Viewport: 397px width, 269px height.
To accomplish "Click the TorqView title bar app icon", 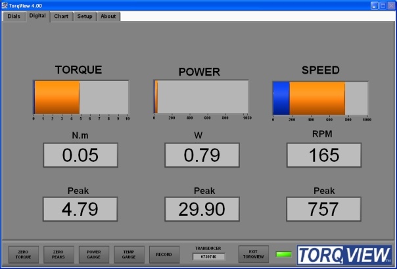I will [5, 5].
